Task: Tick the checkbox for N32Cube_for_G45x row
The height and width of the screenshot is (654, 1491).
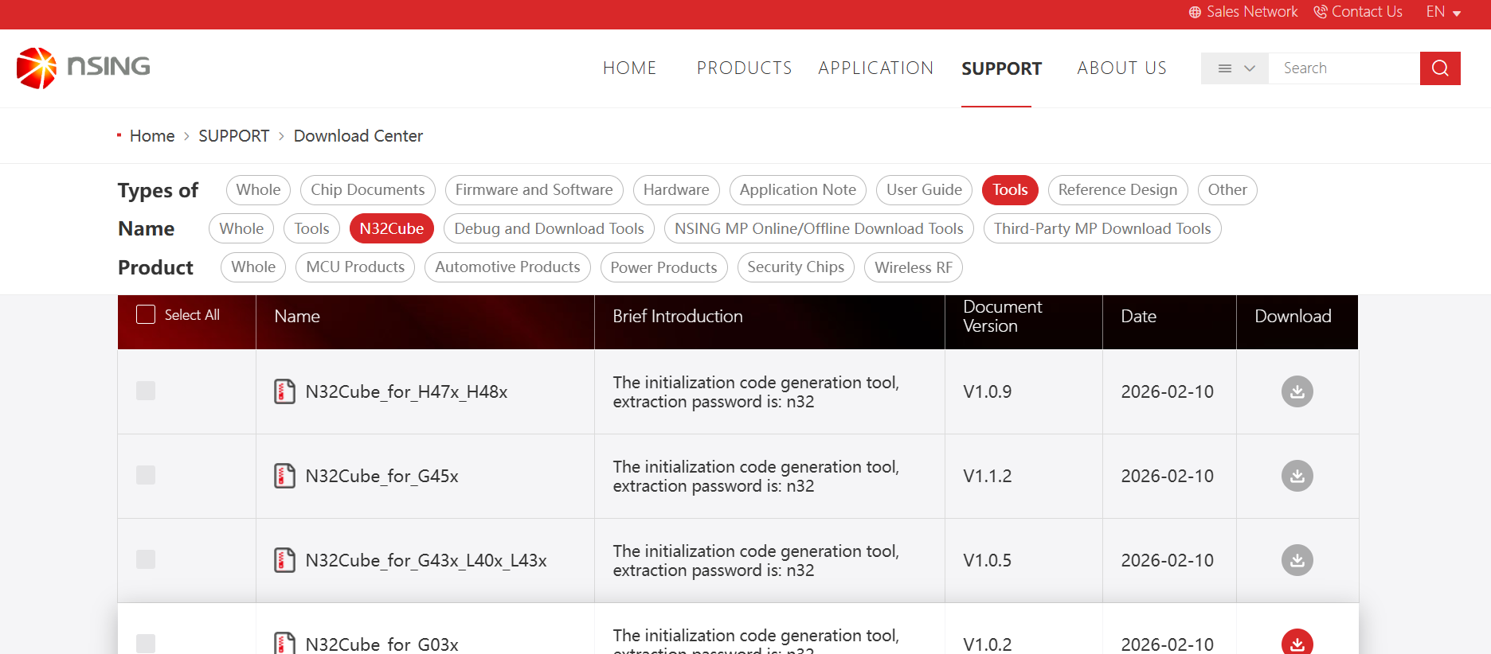Action: (x=146, y=475)
